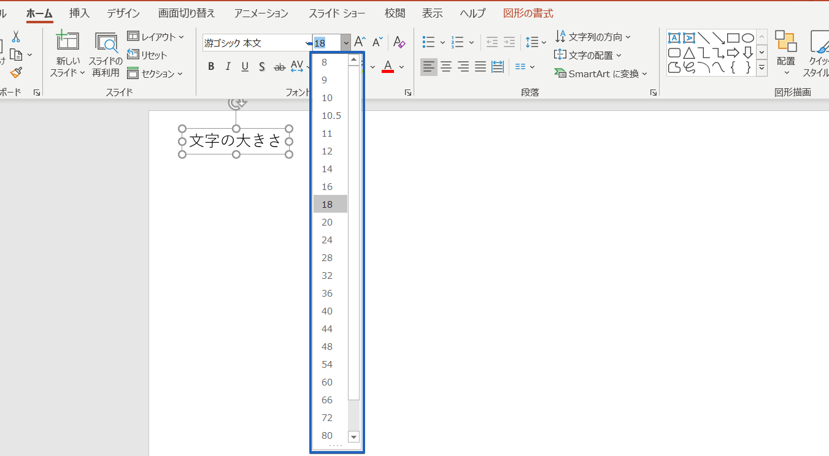This screenshot has width=829, height=456.
Task: Click Reset (リセット) button
Action: [147, 55]
